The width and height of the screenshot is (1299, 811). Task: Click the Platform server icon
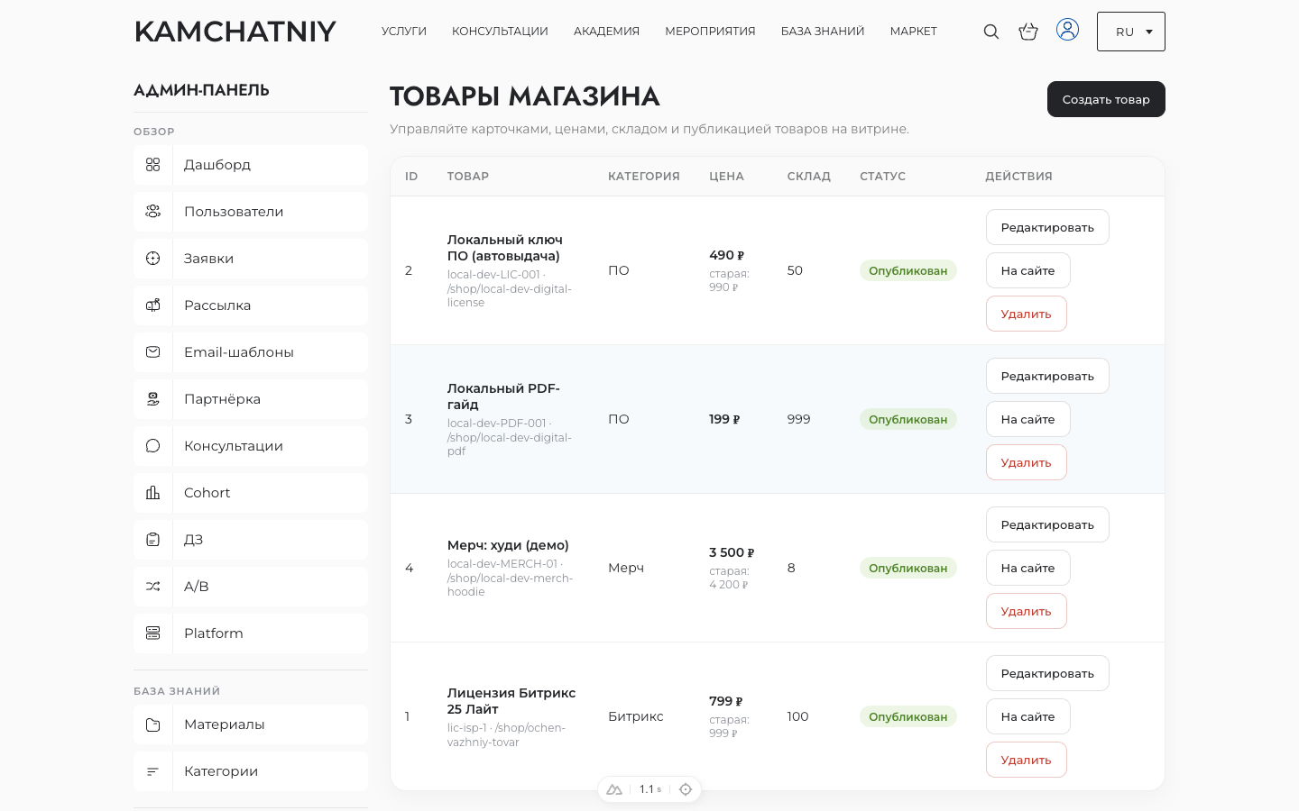point(153,633)
